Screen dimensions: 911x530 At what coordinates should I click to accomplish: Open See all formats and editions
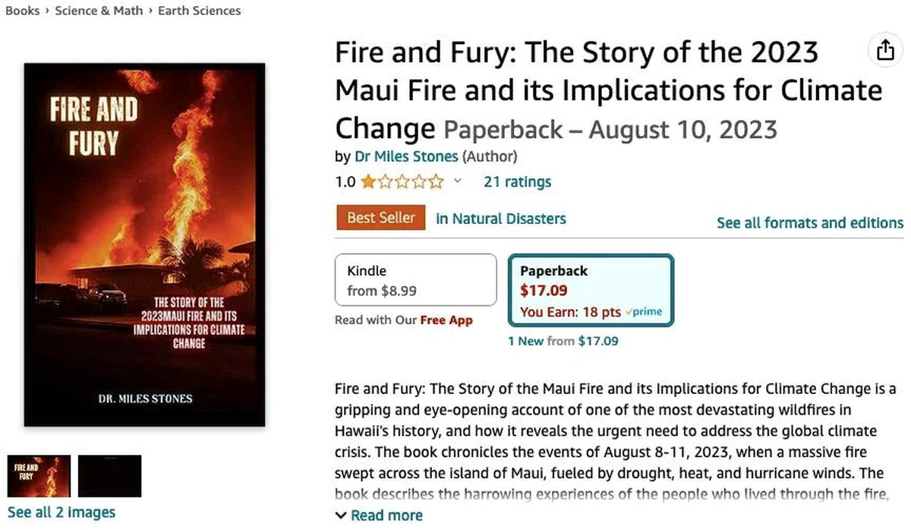coord(810,223)
